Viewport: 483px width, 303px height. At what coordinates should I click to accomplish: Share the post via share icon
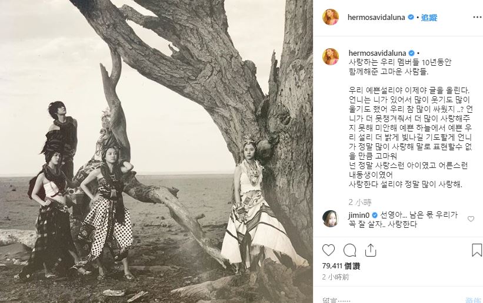(x=371, y=250)
